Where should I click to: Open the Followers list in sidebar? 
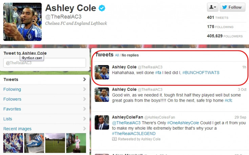(x=45, y=99)
